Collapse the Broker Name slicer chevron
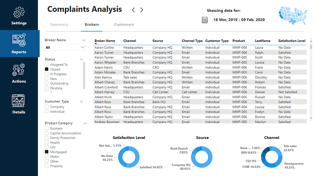Image resolution: width=316 pixels, height=176 pixels. click(83, 40)
